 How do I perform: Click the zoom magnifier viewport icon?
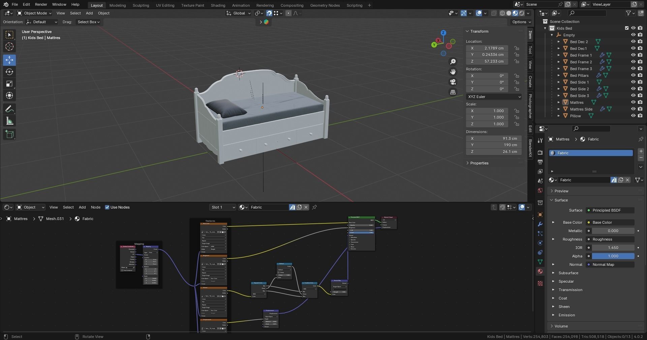[453, 62]
